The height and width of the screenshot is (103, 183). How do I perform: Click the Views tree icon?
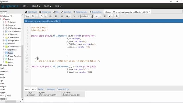point(6,62)
